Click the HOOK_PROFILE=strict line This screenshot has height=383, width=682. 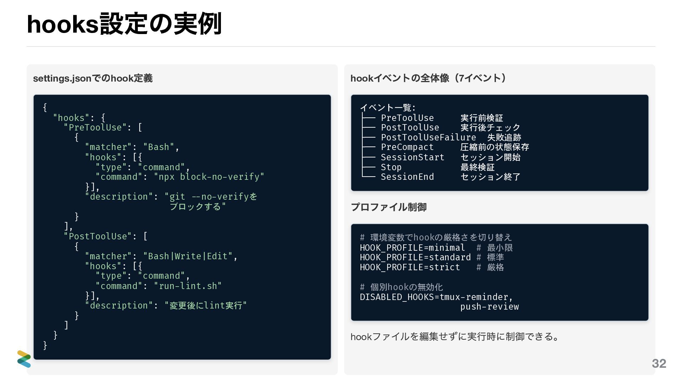pyautogui.click(x=410, y=267)
